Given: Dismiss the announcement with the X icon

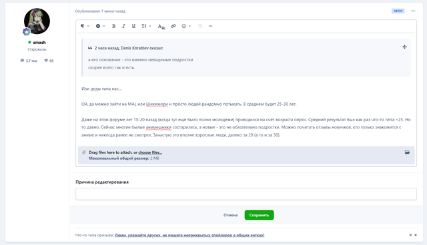Looking at the screenshot, I should (x=410, y=235).
